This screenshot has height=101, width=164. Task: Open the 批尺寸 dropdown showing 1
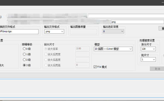pos(148,59)
